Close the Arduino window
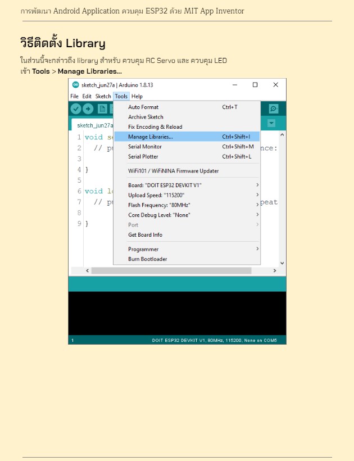 click(275, 85)
